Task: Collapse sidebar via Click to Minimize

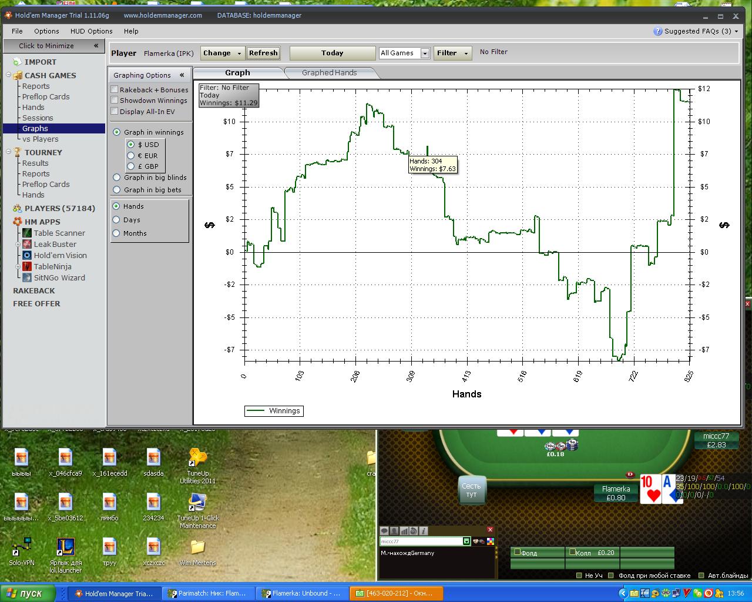Action: pos(54,45)
